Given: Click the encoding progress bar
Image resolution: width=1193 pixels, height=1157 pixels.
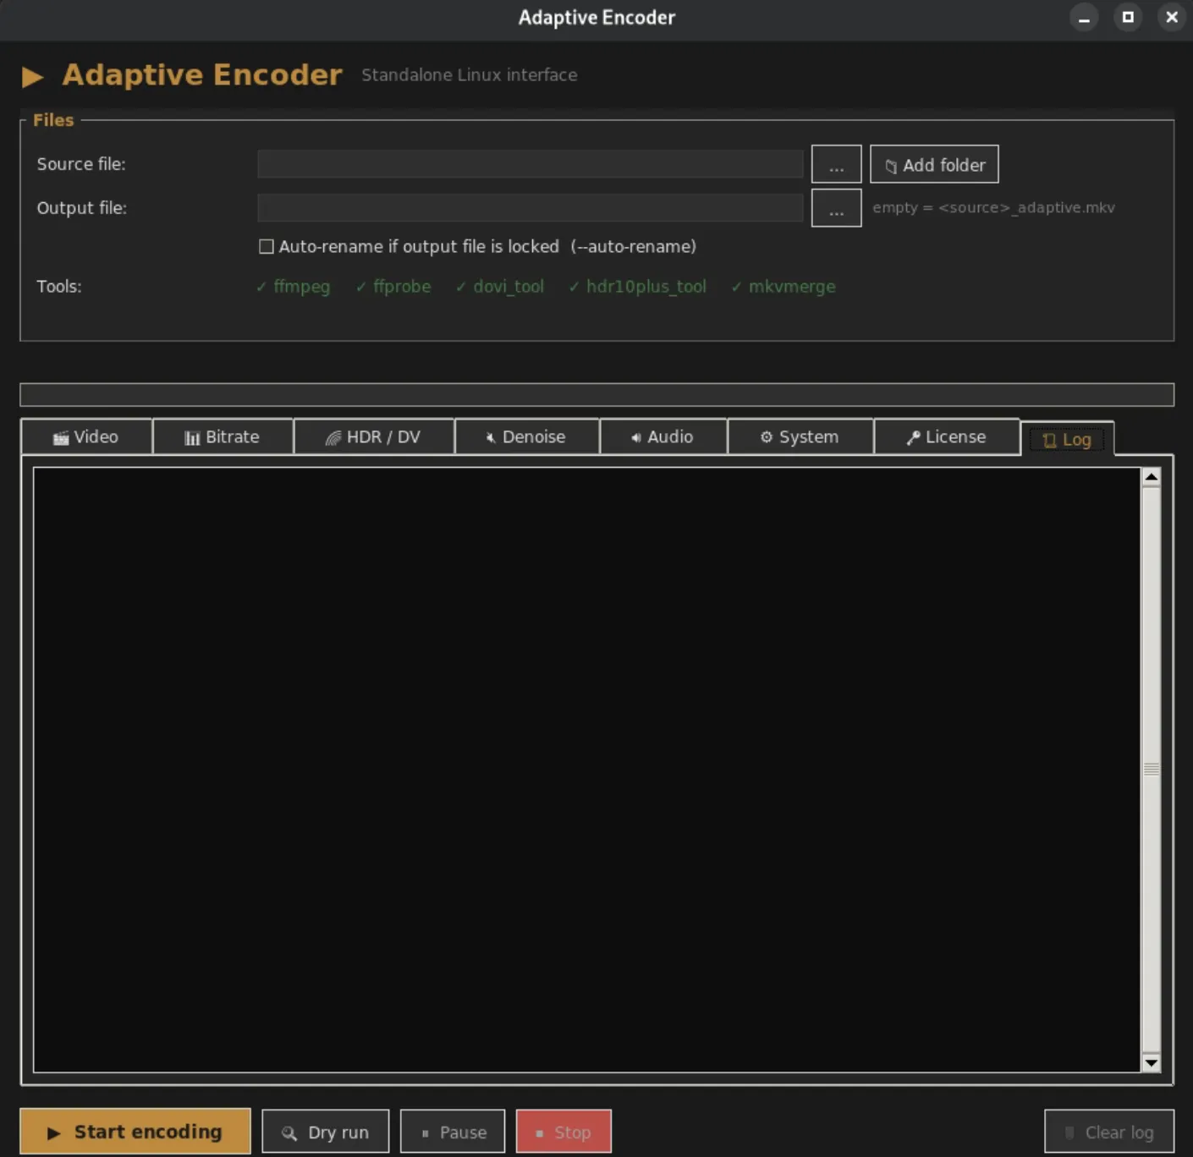Looking at the screenshot, I should coord(596,394).
